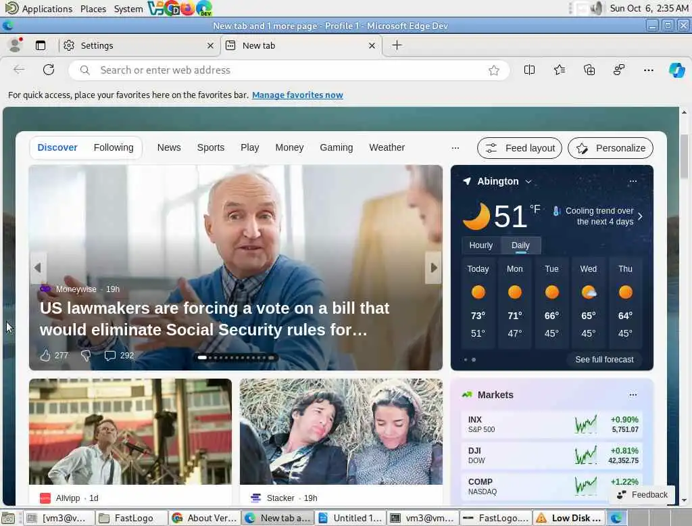Viewport: 692px width, 526px height.
Task: Close the New tab tab
Action: pos(372,45)
